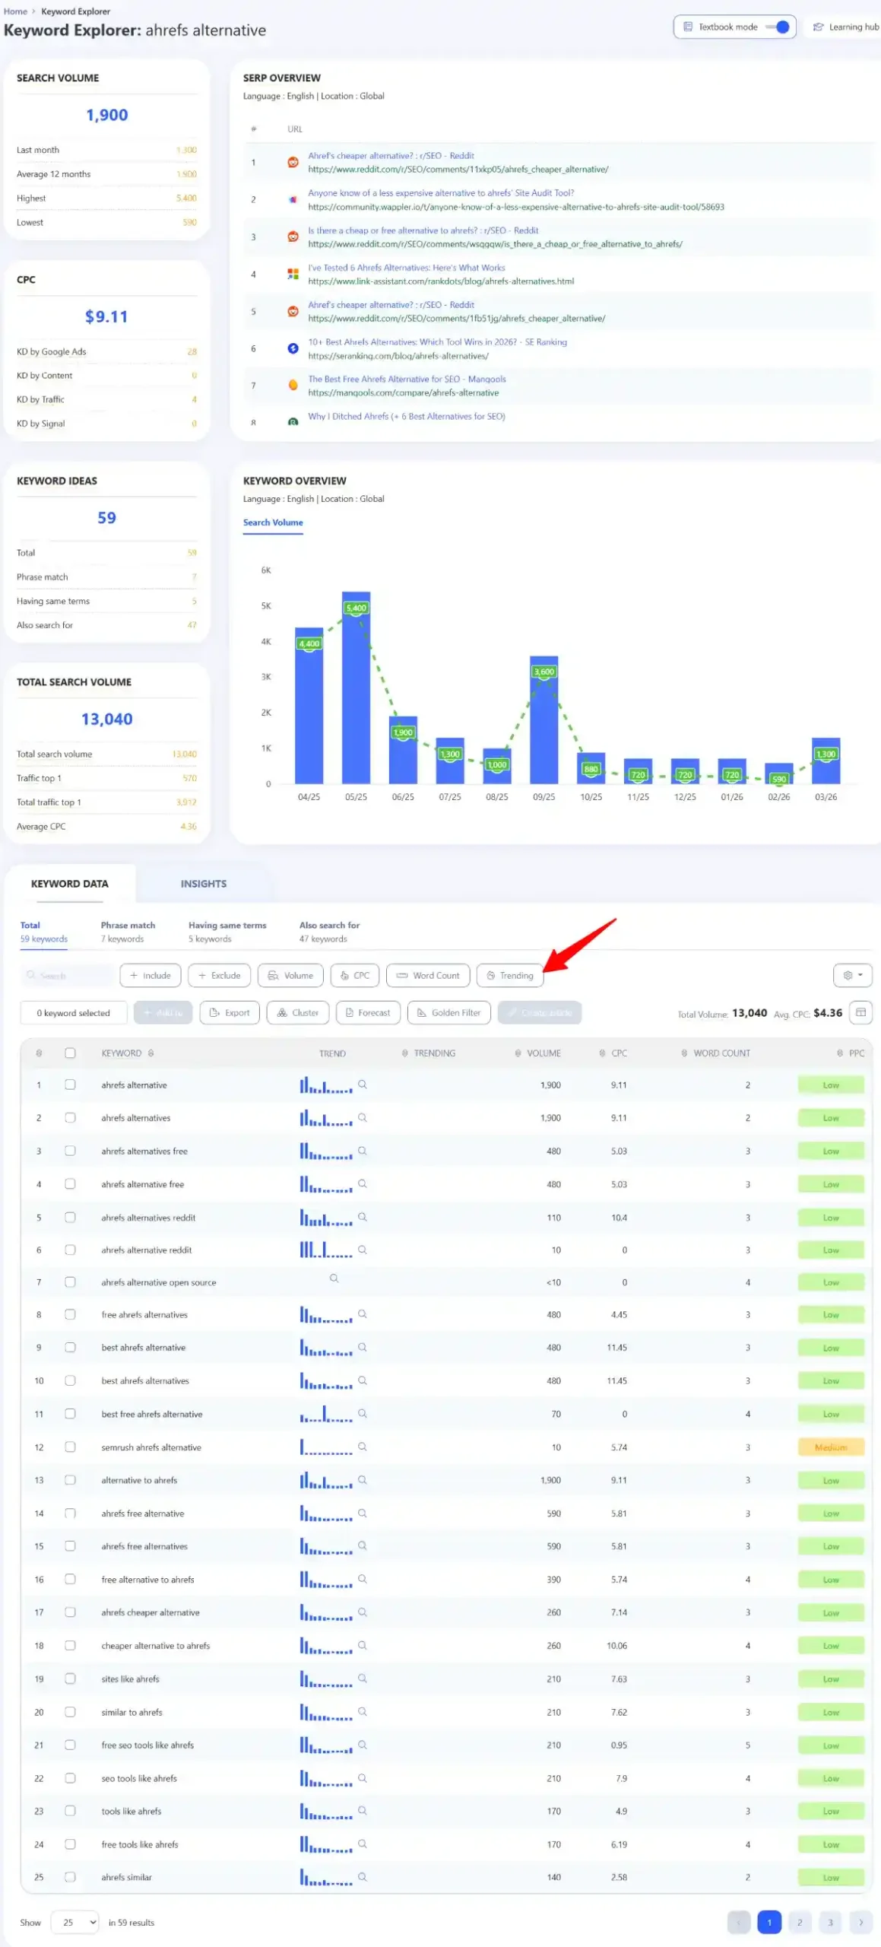Focus the keyword search input field
The width and height of the screenshot is (881, 1947).
tap(67, 975)
